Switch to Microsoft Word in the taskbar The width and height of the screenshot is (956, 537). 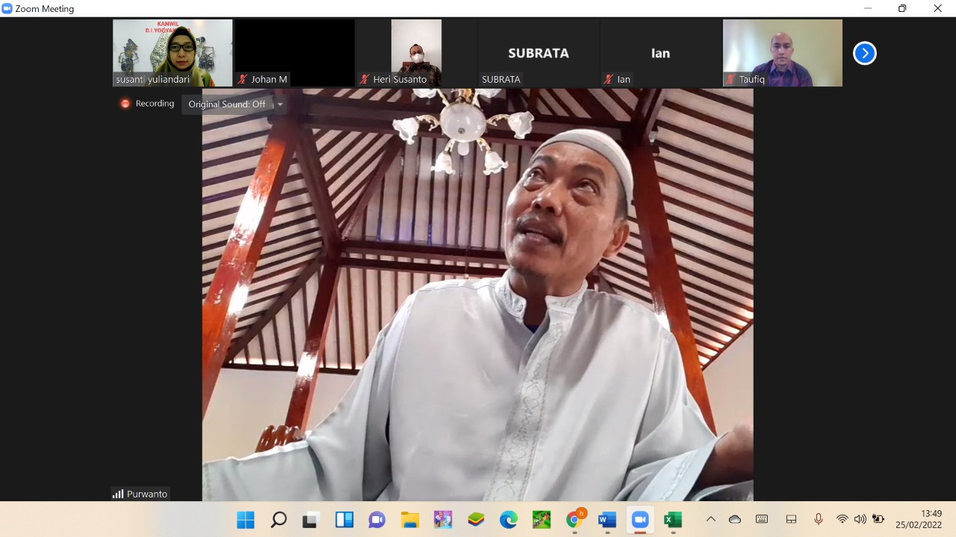point(606,520)
